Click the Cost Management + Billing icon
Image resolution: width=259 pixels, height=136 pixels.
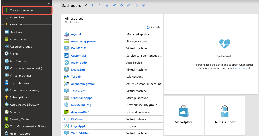6,126
